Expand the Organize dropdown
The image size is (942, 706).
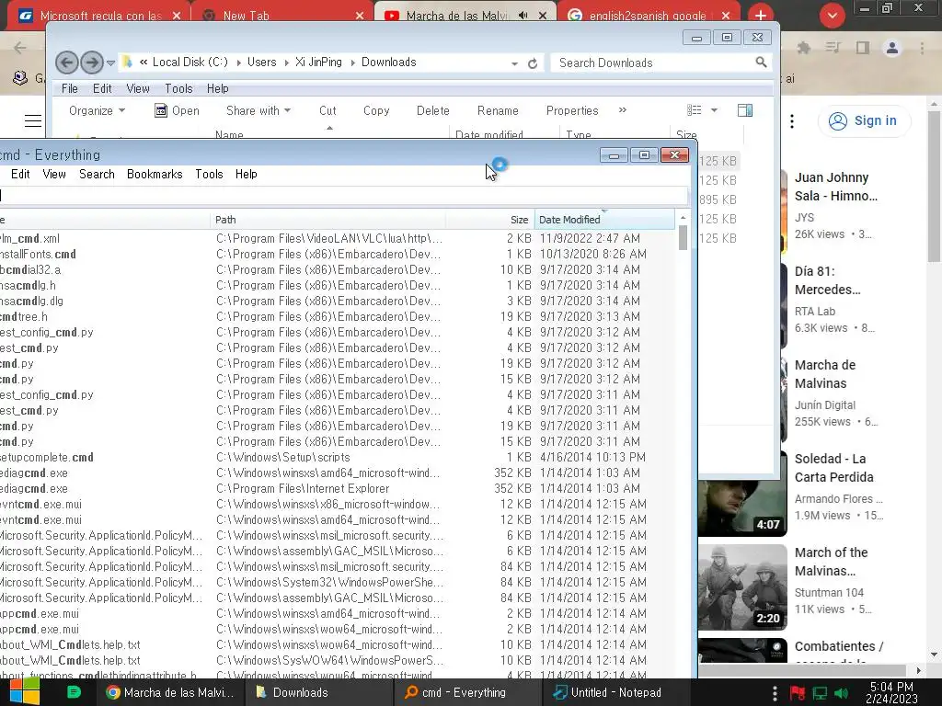point(97,110)
